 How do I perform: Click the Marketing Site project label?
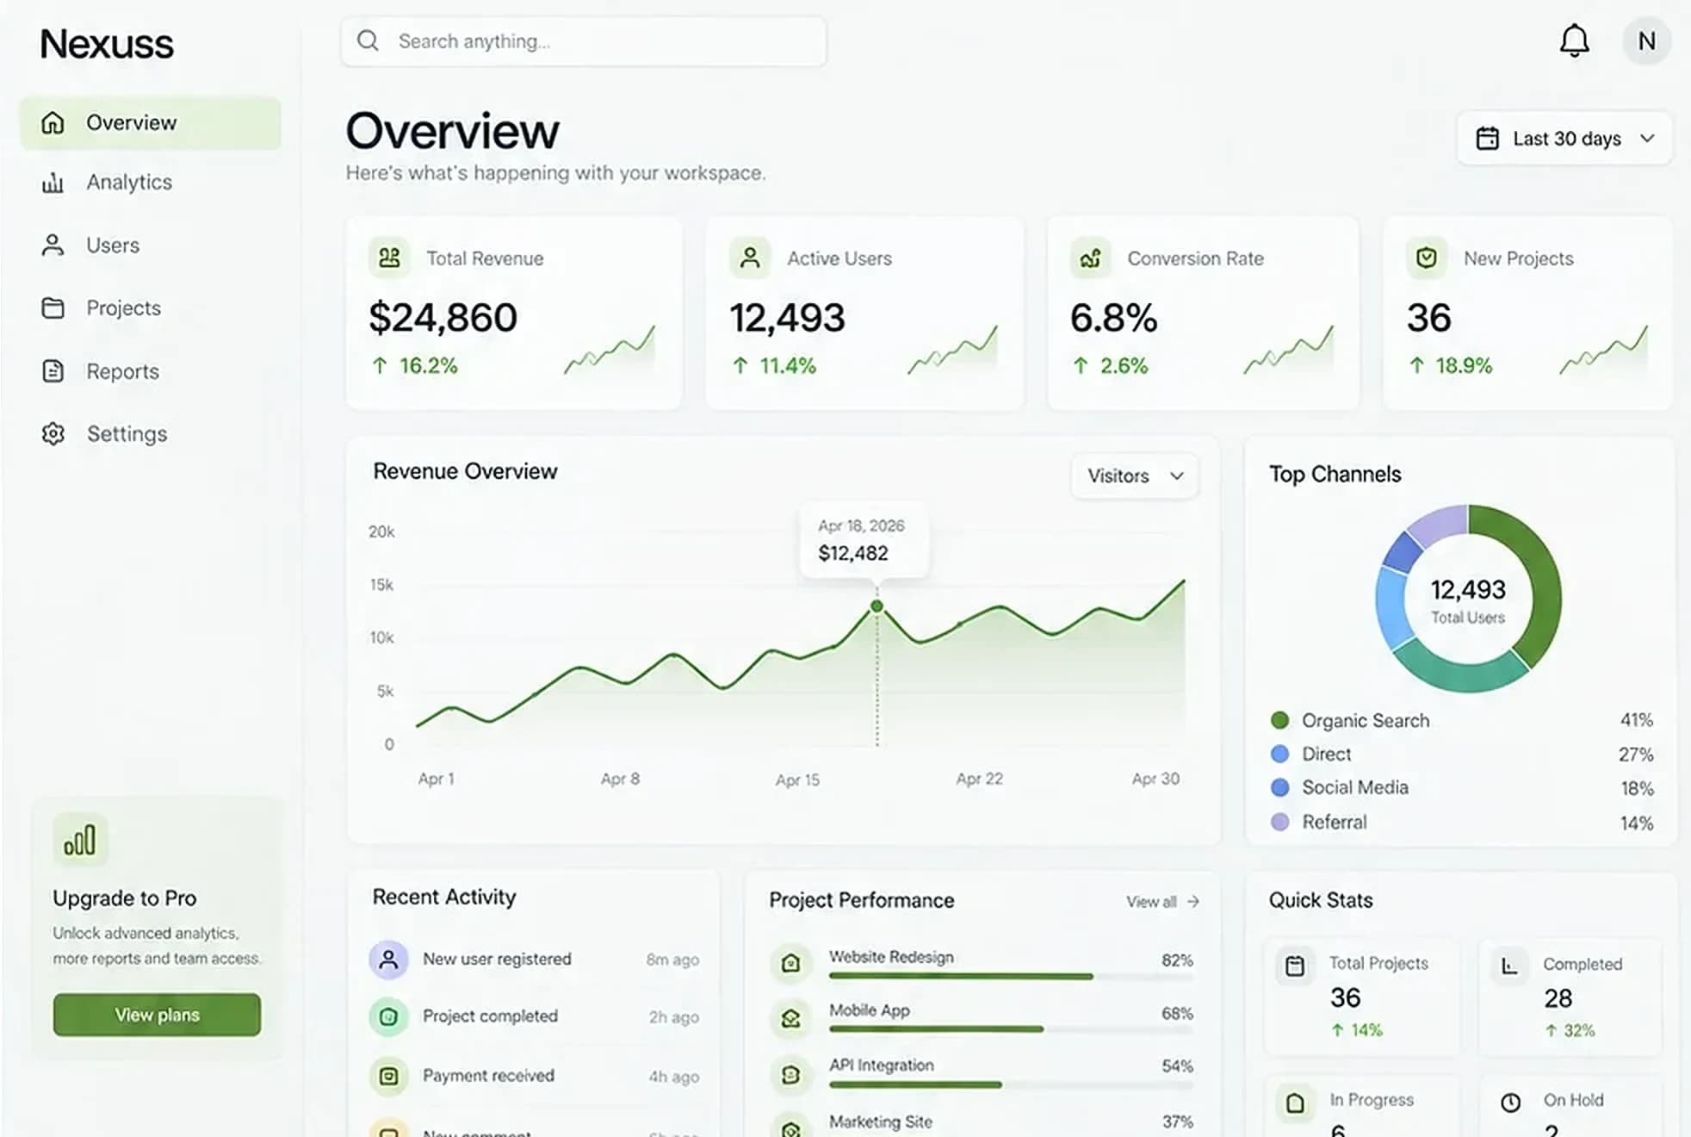pos(881,1121)
